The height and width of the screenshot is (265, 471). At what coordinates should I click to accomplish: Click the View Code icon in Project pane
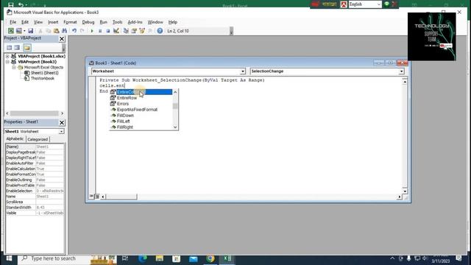[x=10, y=48]
